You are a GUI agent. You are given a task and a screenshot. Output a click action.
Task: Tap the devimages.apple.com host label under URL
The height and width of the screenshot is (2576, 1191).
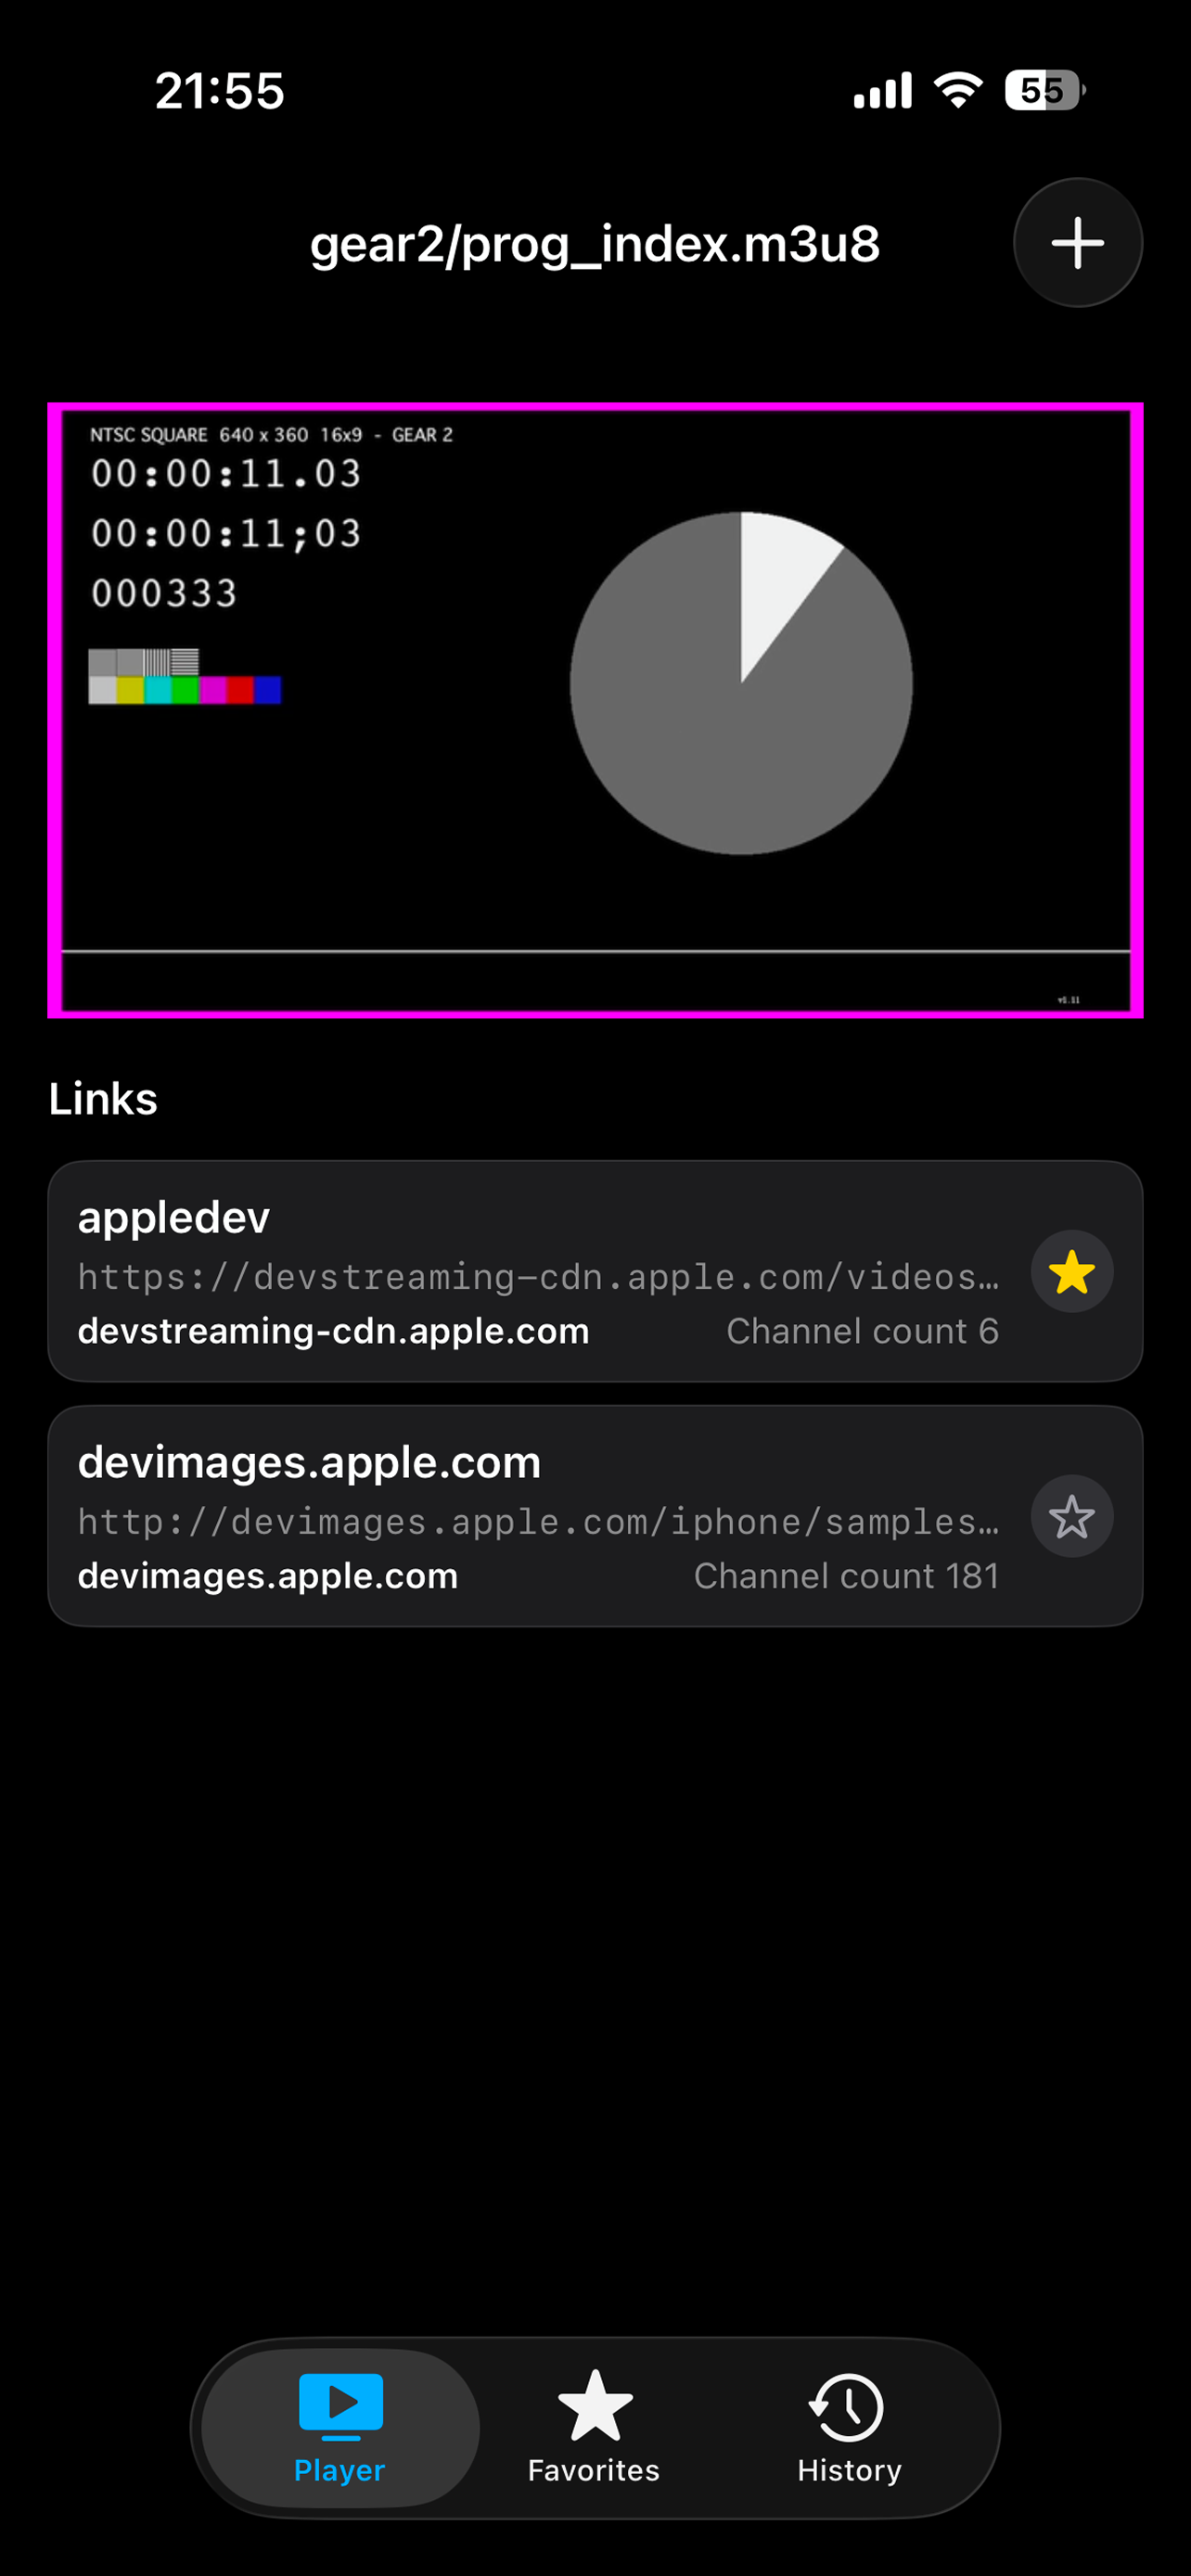pos(267,1576)
